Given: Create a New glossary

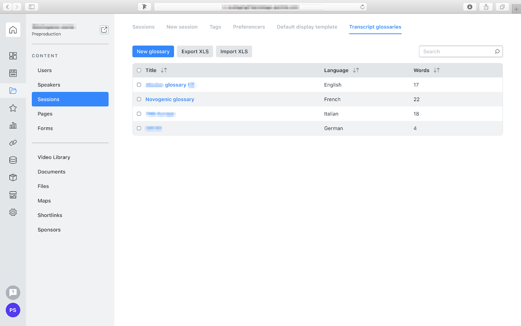Looking at the screenshot, I should coord(153,52).
